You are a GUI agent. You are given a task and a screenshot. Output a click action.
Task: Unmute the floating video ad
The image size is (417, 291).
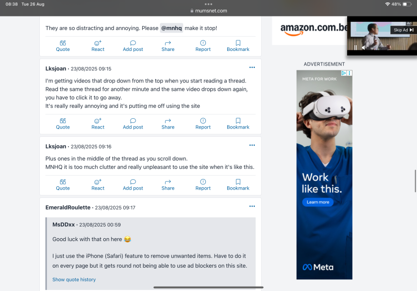click(364, 48)
